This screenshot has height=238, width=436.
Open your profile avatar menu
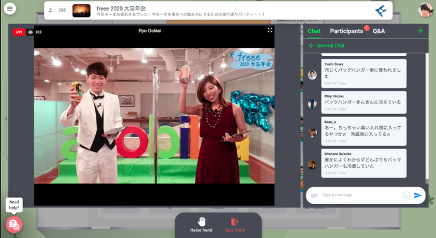[x=425, y=10]
